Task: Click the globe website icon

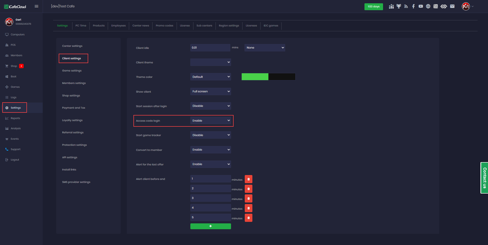Action: [428, 6]
